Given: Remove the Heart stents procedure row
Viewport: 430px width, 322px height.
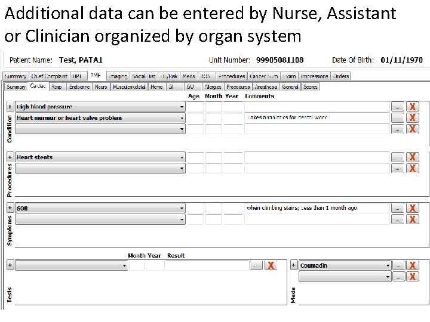Looking at the screenshot, I should [x=413, y=157].
